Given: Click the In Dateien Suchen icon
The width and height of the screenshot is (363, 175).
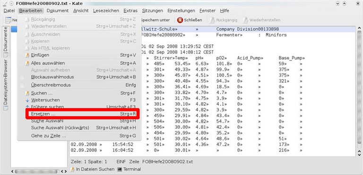Looking at the screenshot, I should click(72, 169).
